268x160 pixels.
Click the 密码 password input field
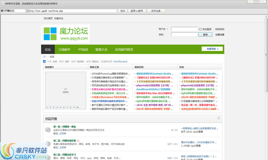click(x=184, y=34)
